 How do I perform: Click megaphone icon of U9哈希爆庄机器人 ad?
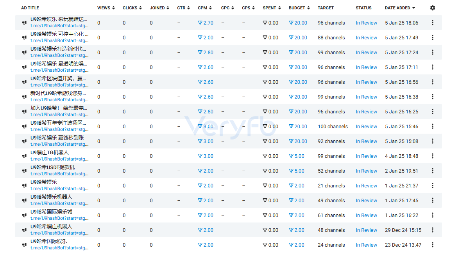[x=24, y=230]
